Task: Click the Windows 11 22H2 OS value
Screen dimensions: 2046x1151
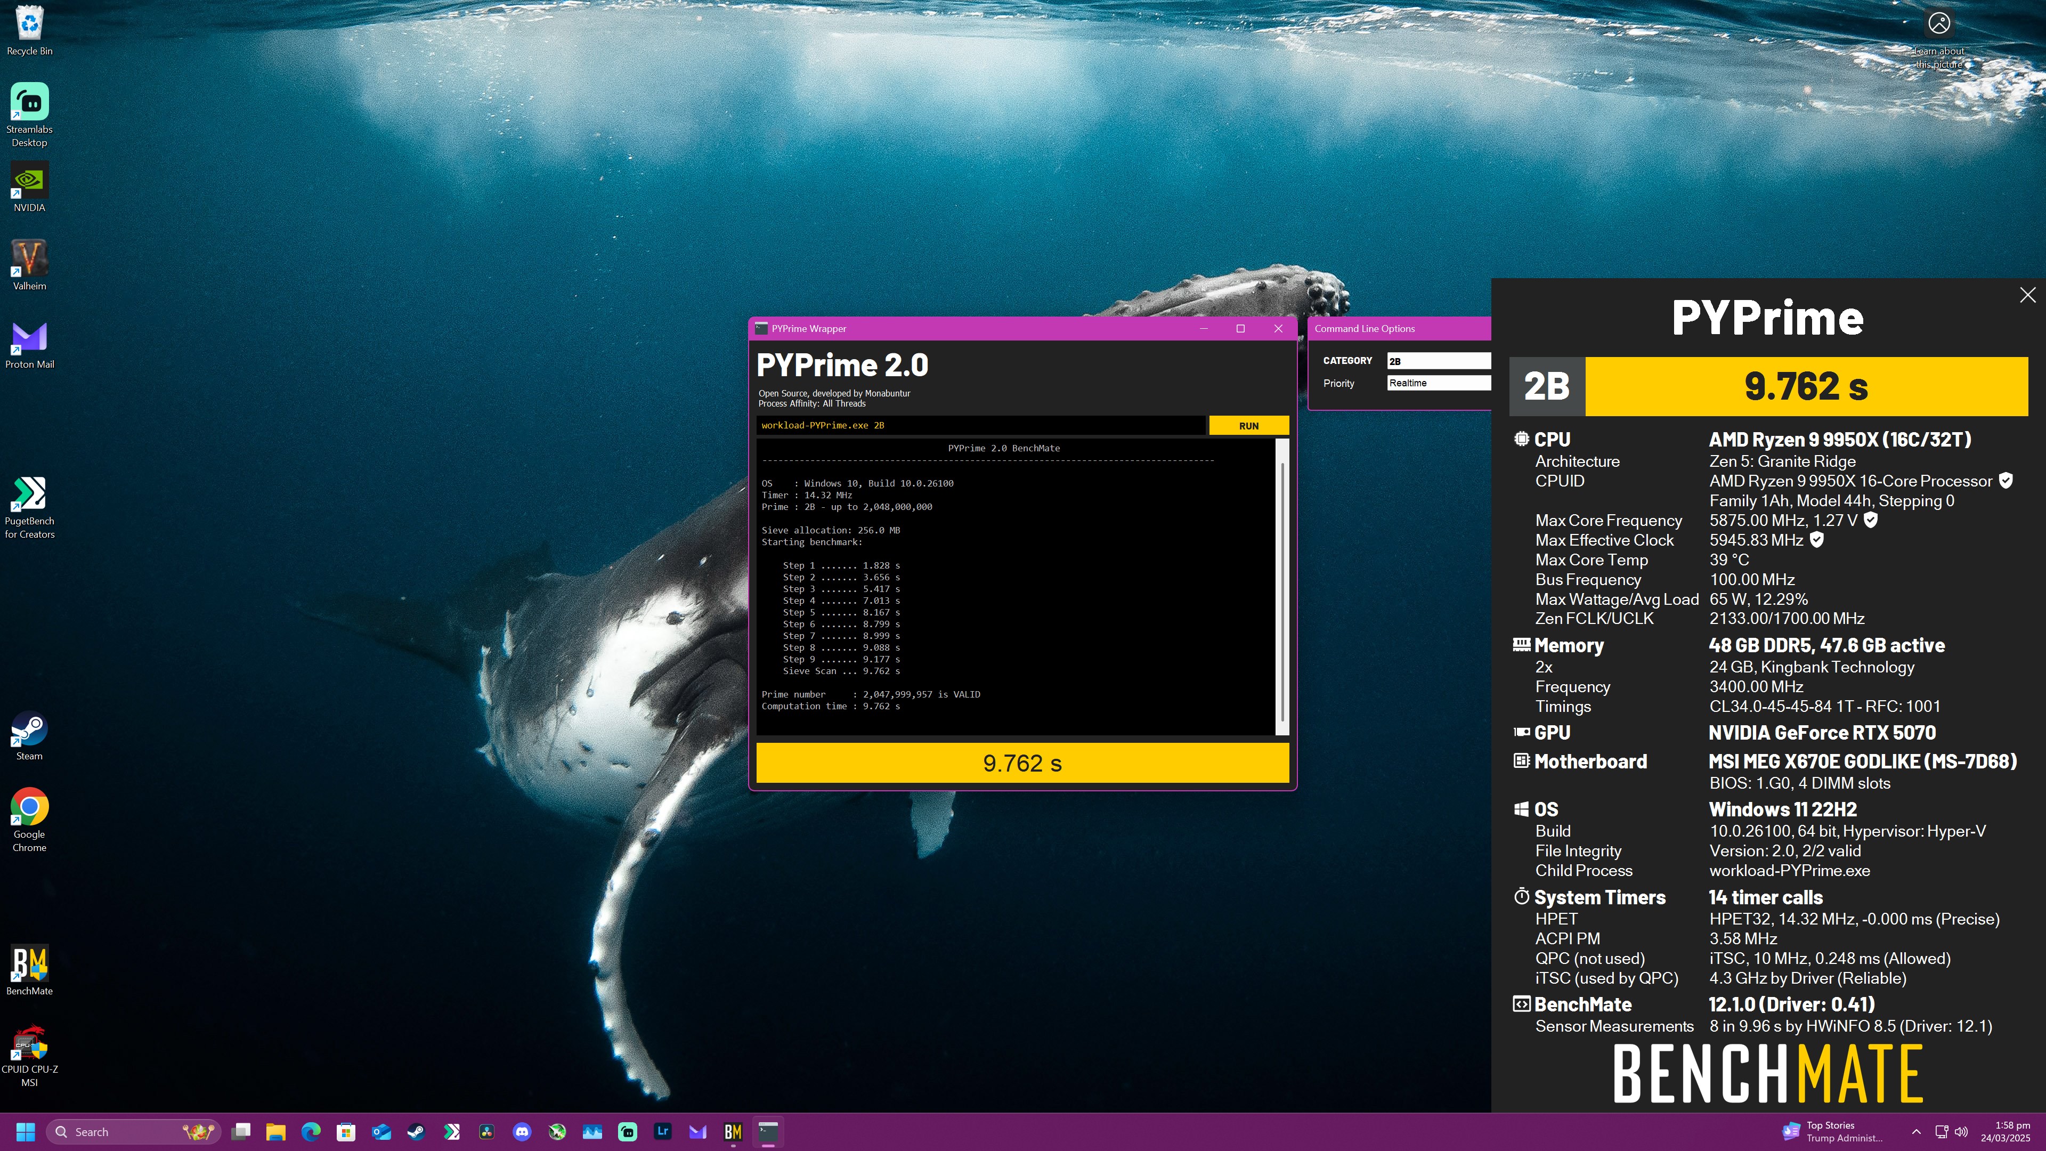Action: tap(1782, 809)
